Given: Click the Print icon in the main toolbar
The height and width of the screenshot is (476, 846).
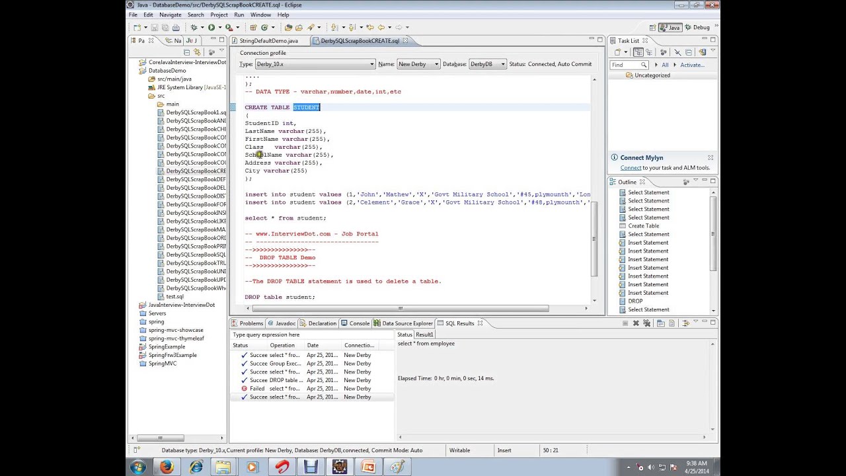Looking at the screenshot, I should pyautogui.click(x=176, y=28).
